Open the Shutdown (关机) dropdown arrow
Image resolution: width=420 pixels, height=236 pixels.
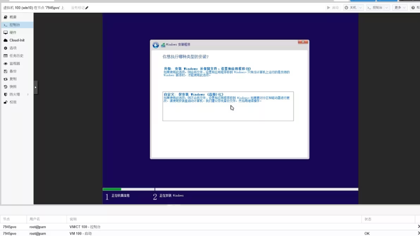(x=361, y=8)
